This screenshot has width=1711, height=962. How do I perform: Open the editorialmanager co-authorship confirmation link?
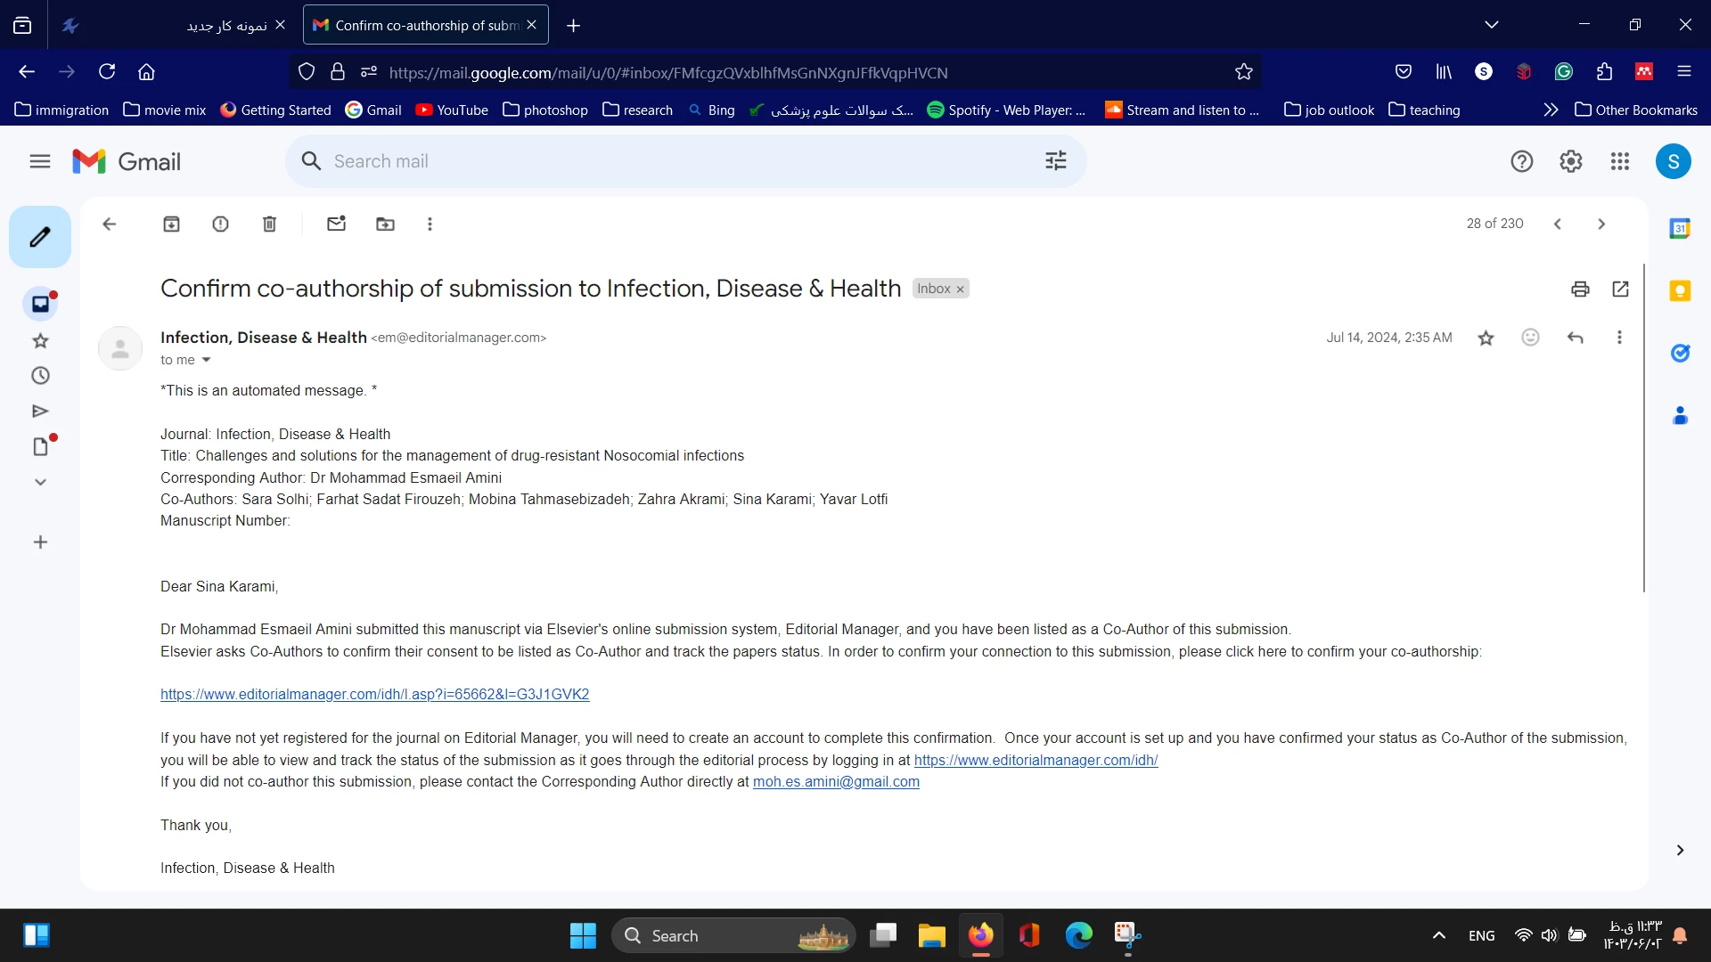coord(374,695)
